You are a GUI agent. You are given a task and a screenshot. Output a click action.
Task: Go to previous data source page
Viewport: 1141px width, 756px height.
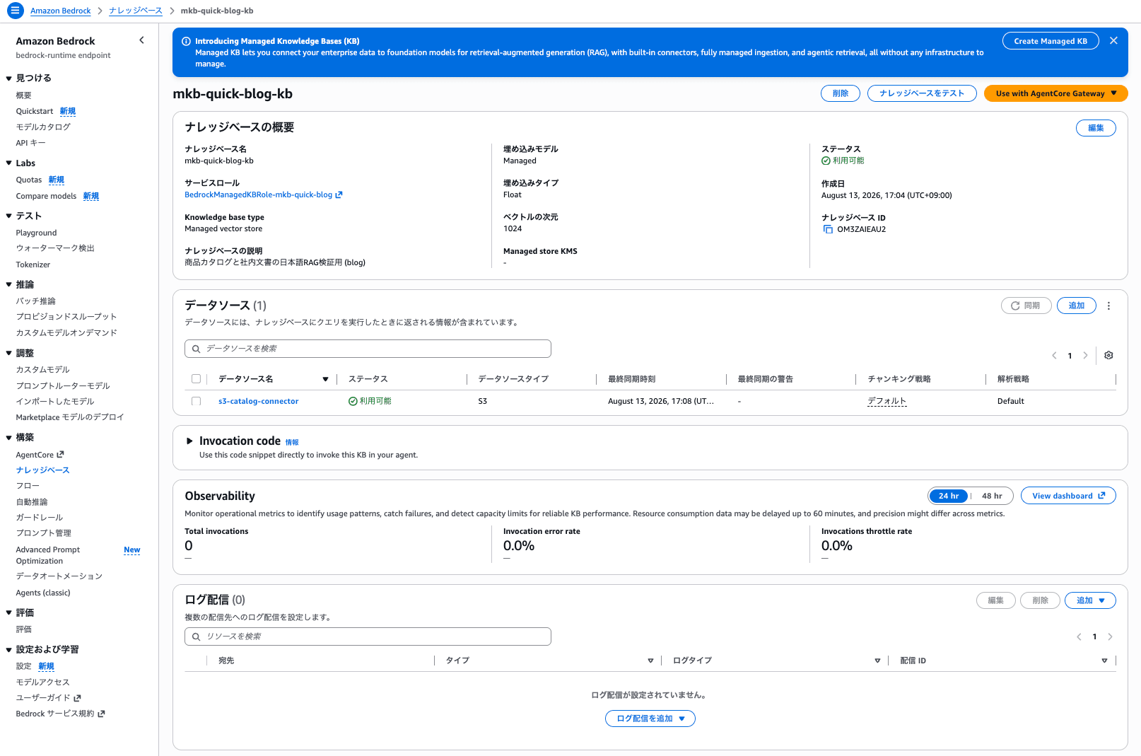tap(1054, 356)
